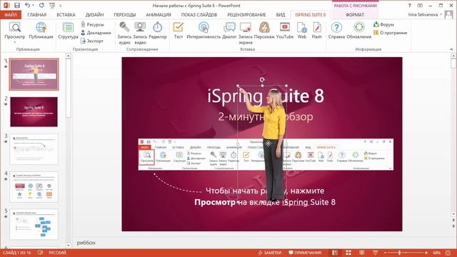Insert a Web object
The height and width of the screenshot is (257, 457).
click(301, 27)
